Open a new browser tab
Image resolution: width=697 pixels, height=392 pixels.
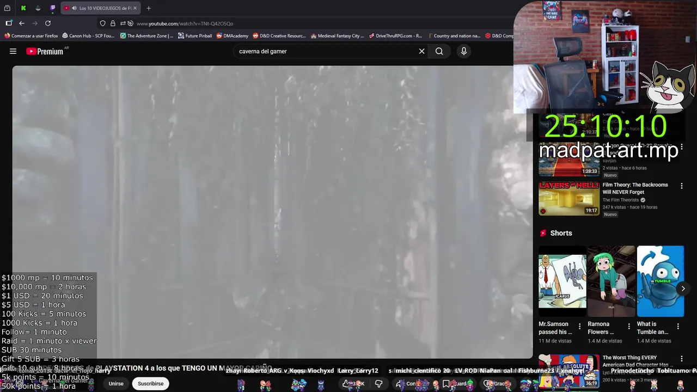tap(148, 8)
